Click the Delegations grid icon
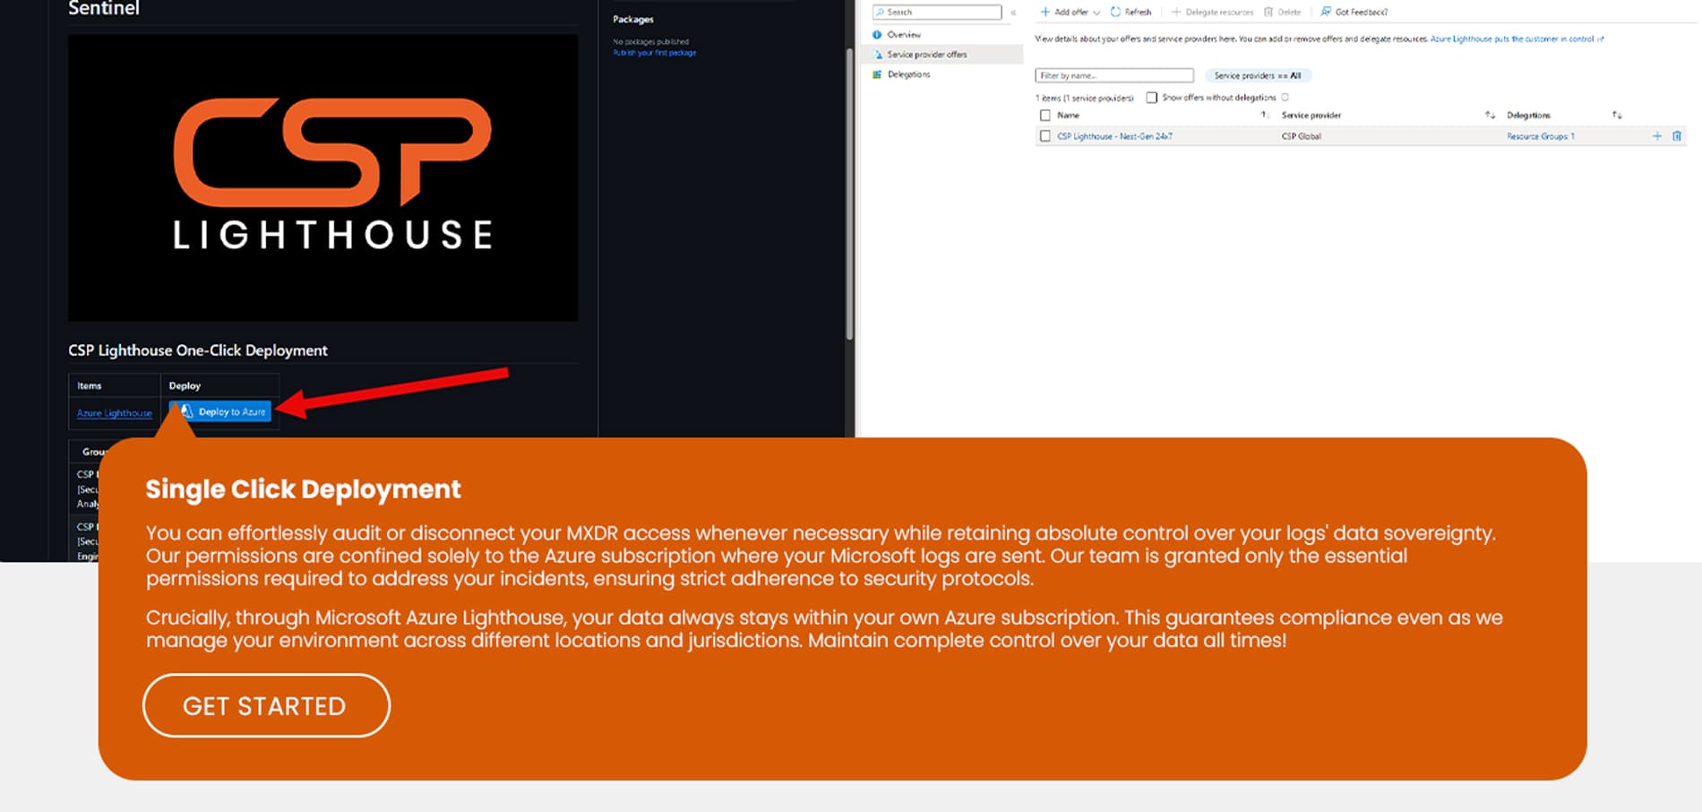Viewport: 1702px width, 812px height. pyautogui.click(x=877, y=74)
